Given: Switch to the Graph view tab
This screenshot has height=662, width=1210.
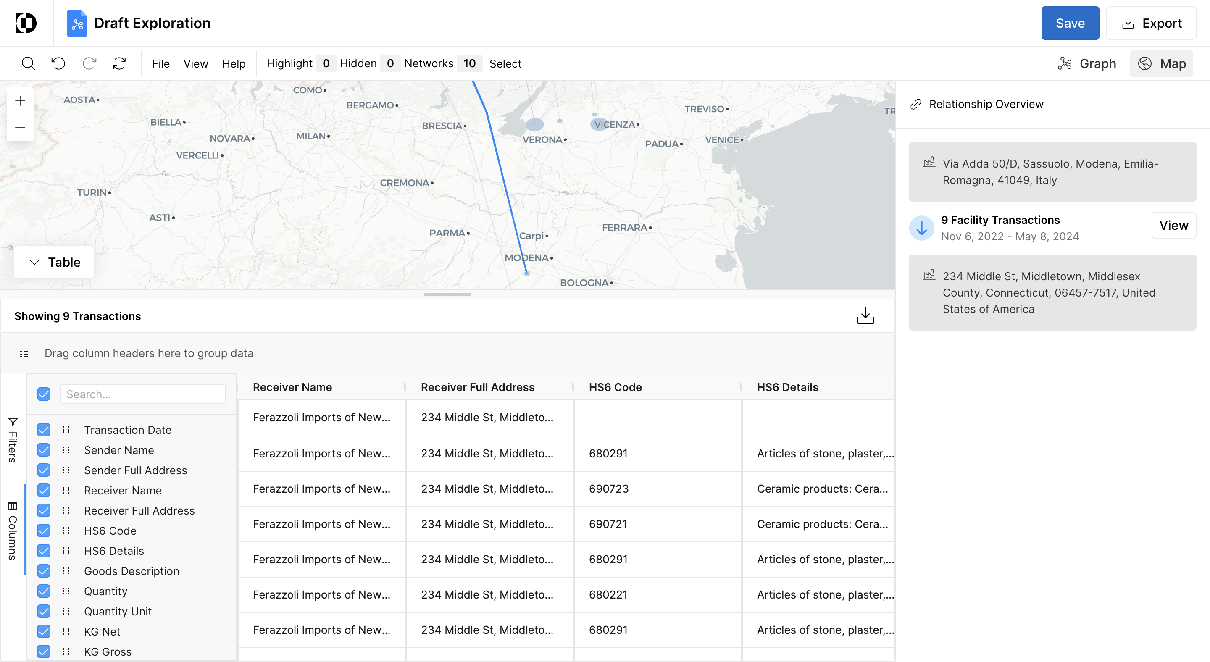Looking at the screenshot, I should pyautogui.click(x=1087, y=63).
